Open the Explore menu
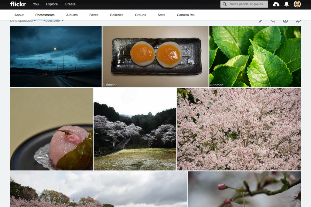 [x=52, y=4]
